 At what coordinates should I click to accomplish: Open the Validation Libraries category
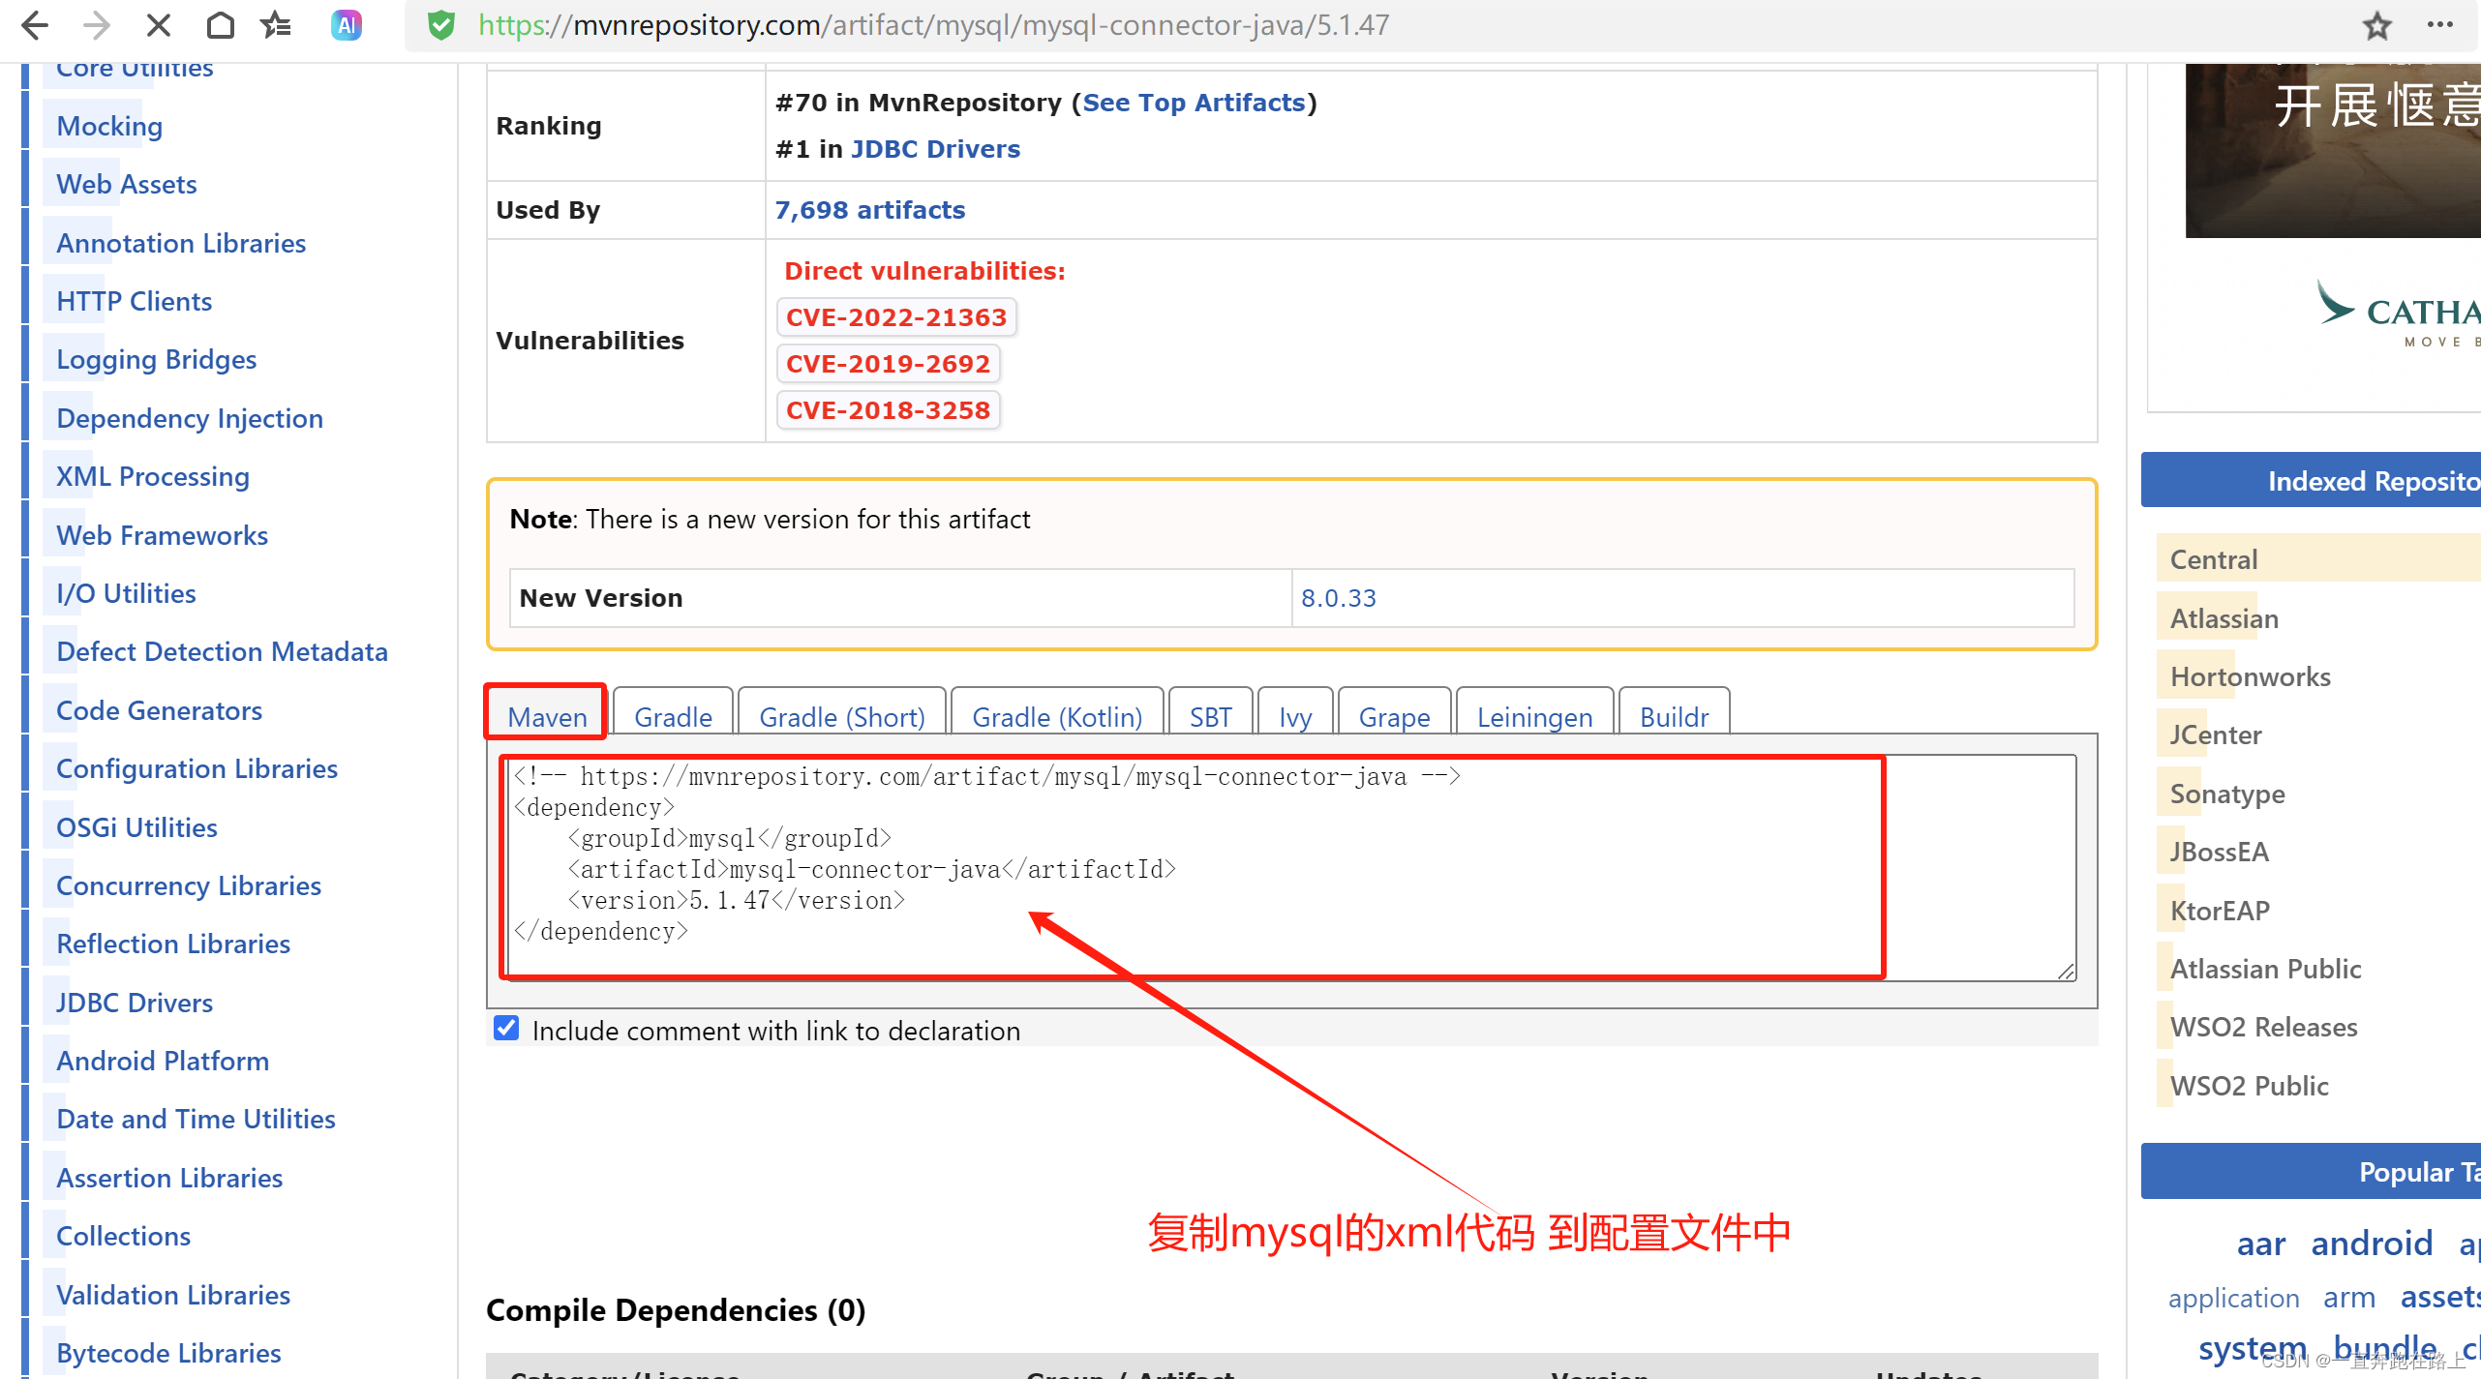click(173, 1295)
